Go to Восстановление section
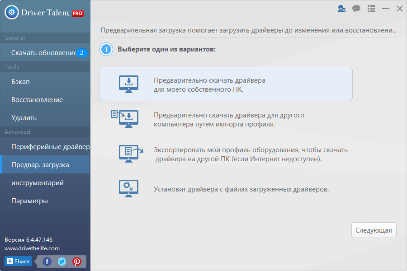The image size is (407, 271). coord(45,100)
